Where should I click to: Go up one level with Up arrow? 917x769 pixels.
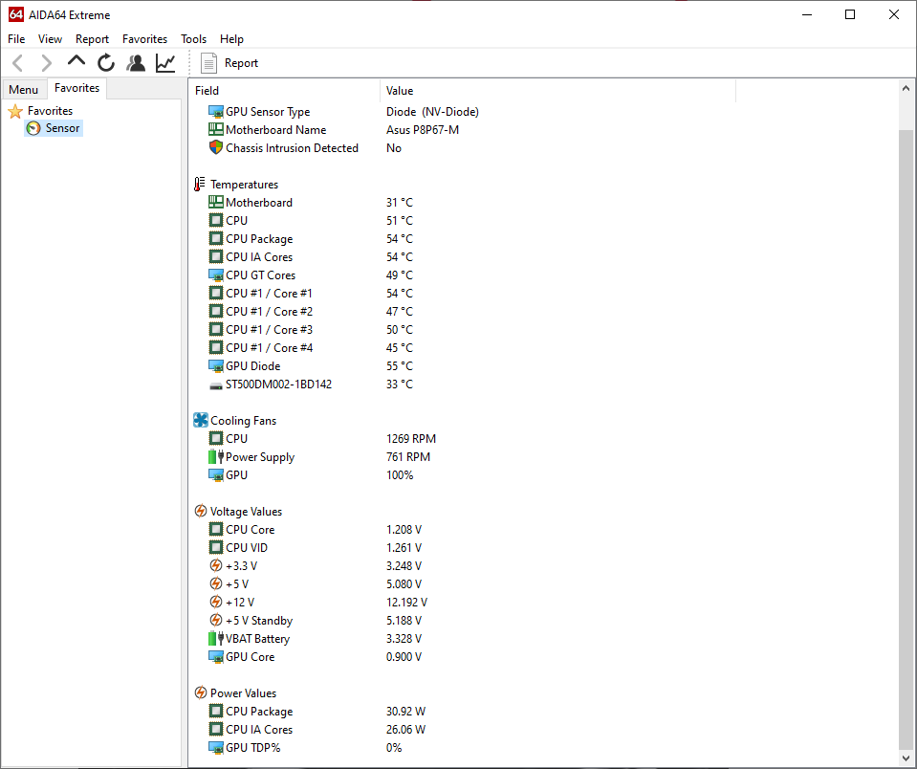[x=76, y=62]
